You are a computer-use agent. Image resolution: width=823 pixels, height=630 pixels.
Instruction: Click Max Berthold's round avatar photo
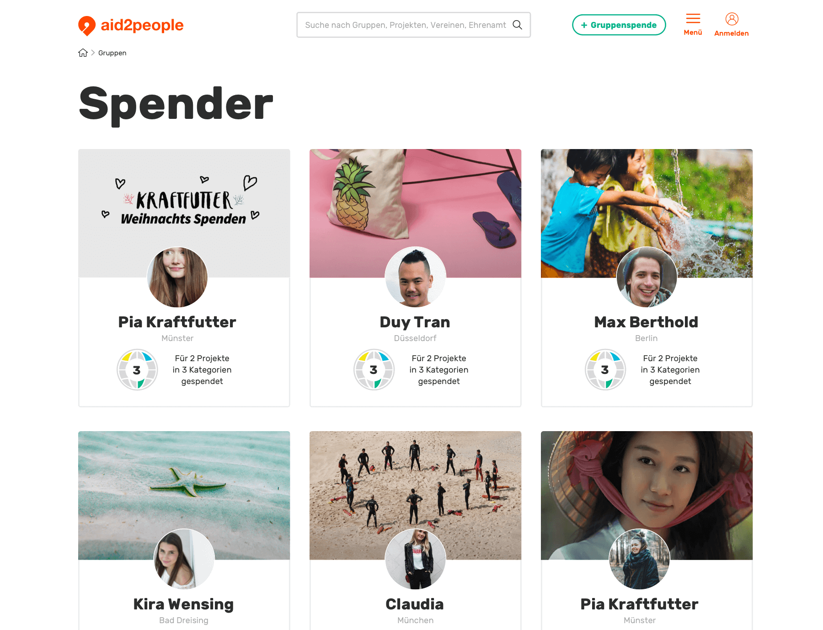point(647,277)
